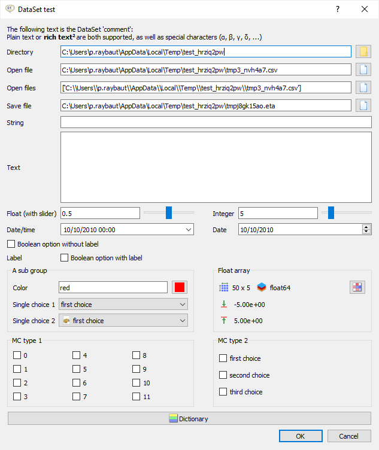Click the red color swatch button
The image size is (379, 450).
180,287
